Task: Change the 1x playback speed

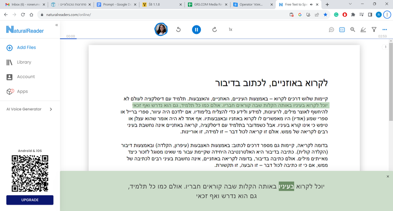Action: tap(230, 29)
